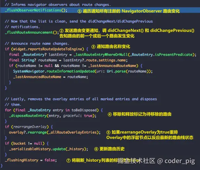Click the 'null' keyword in routeName check
The image size is (200, 170).
(x=49, y=66)
